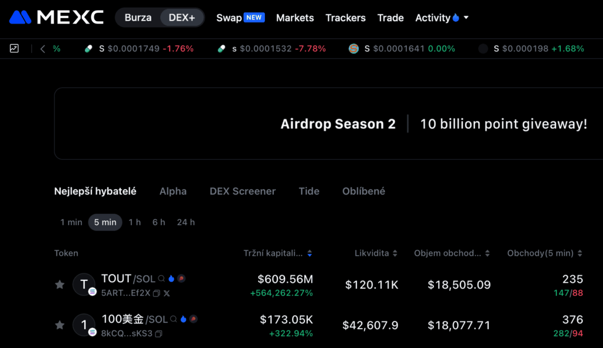Screen dimensions: 603x348
Task: Click red rocket badge next to TOUT/SOL
Action: click(181, 279)
